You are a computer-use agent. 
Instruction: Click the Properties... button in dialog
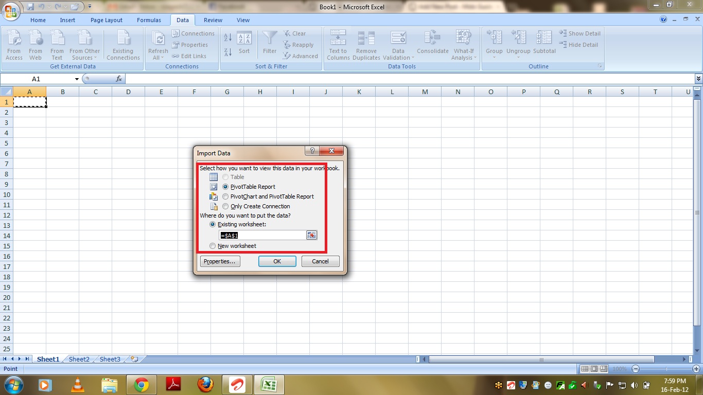pyautogui.click(x=220, y=261)
